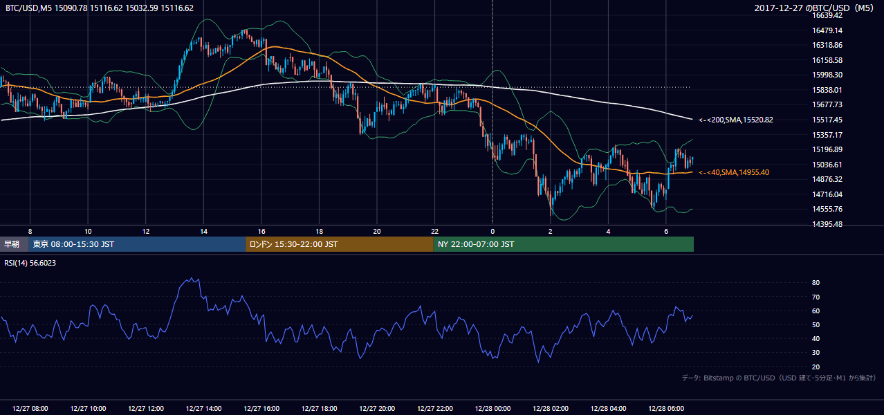Click hour label 8 below price chart

click(x=30, y=231)
